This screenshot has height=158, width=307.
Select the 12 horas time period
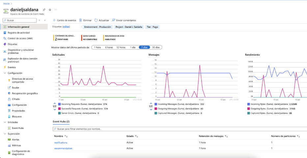[121, 47]
